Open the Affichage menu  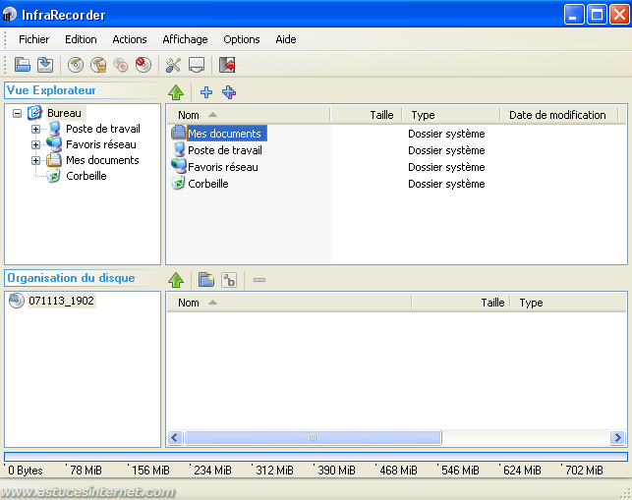point(185,39)
